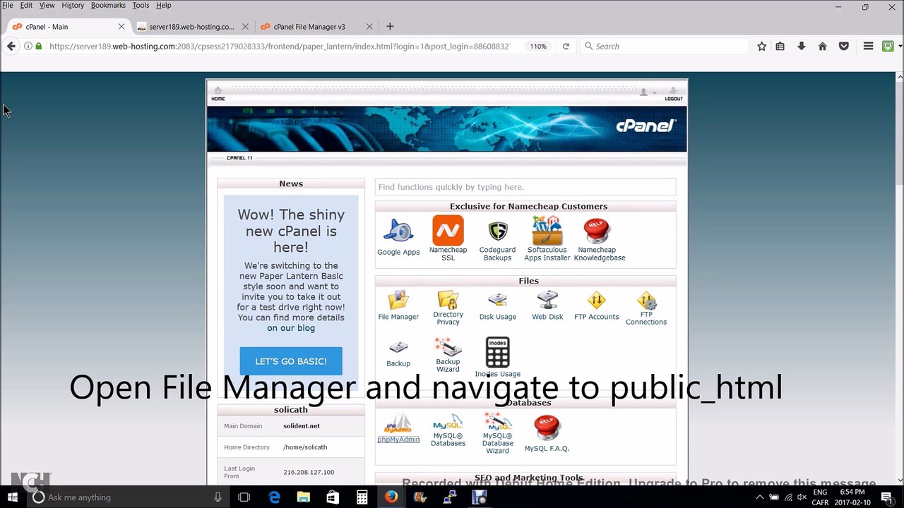
Task: Open FTP Accounts
Action: (x=596, y=306)
